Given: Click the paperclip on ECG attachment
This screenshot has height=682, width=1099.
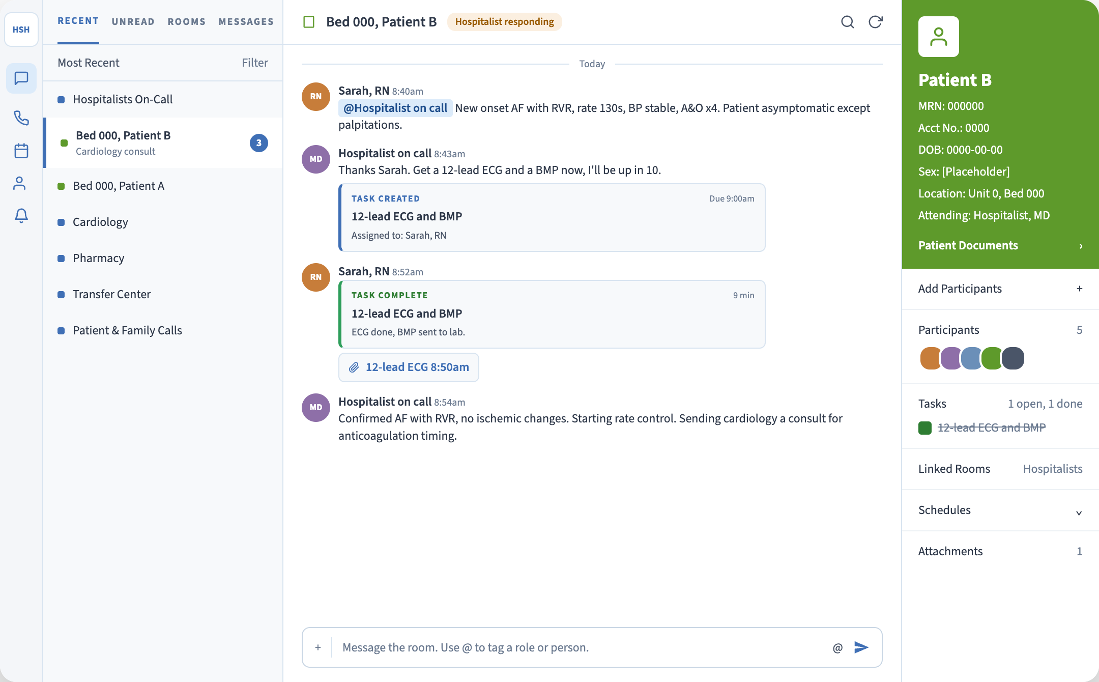Looking at the screenshot, I should click(354, 367).
